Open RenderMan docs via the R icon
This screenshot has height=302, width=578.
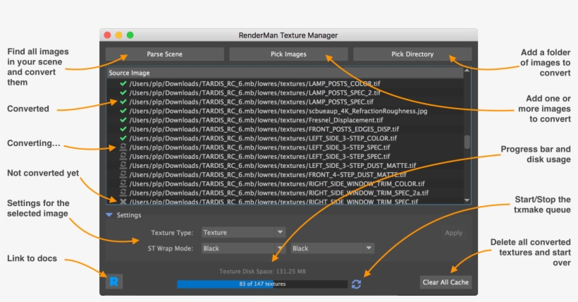point(114,282)
